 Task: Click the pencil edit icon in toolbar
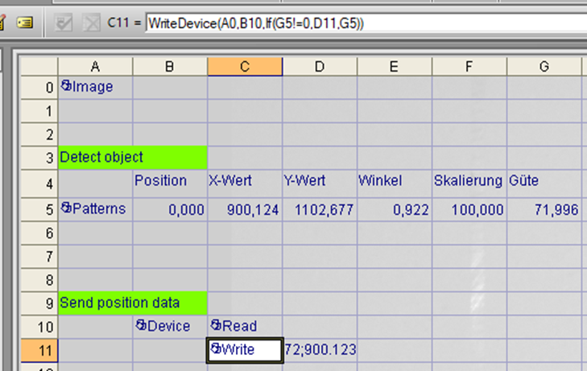(x=3, y=23)
